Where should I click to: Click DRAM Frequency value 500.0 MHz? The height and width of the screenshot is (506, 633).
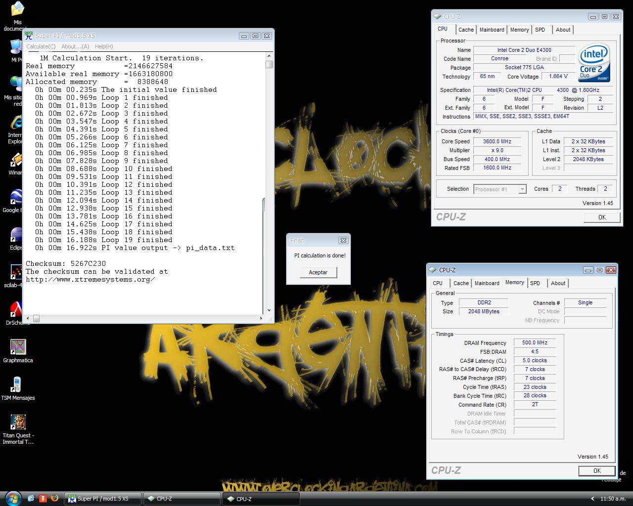click(535, 342)
